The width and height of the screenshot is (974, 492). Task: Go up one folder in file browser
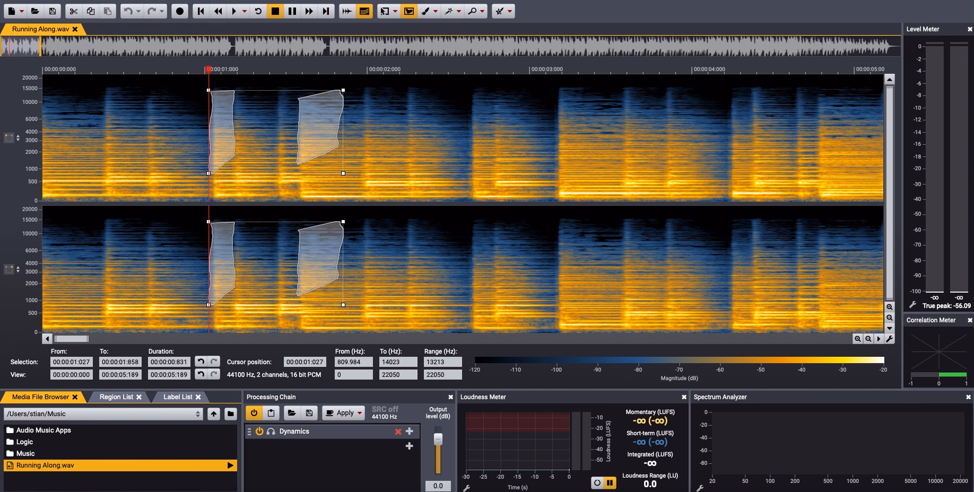[214, 414]
